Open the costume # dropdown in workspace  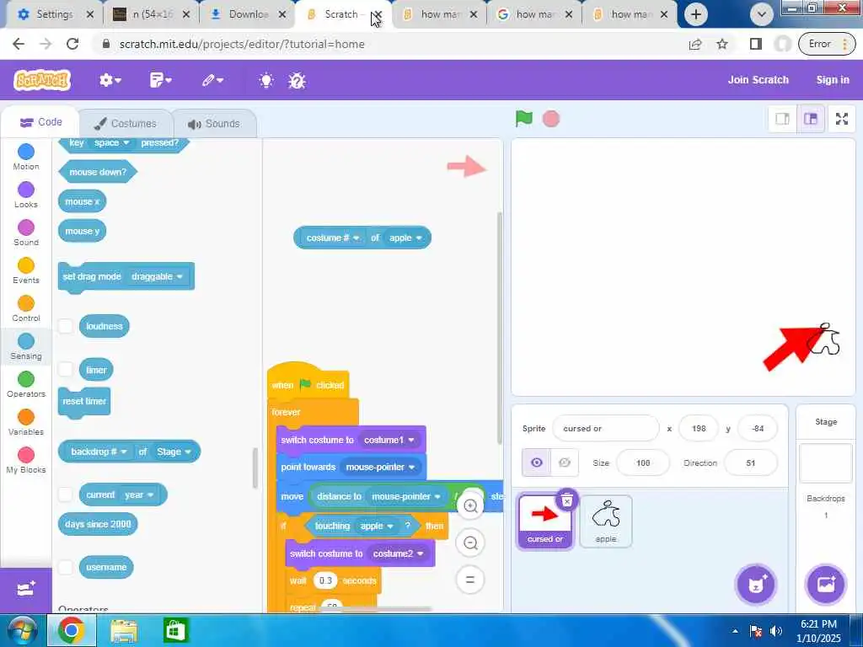(x=332, y=238)
